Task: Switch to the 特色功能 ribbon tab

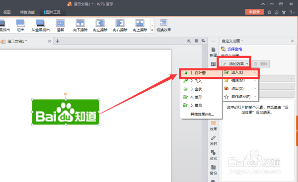Action: 27,12
